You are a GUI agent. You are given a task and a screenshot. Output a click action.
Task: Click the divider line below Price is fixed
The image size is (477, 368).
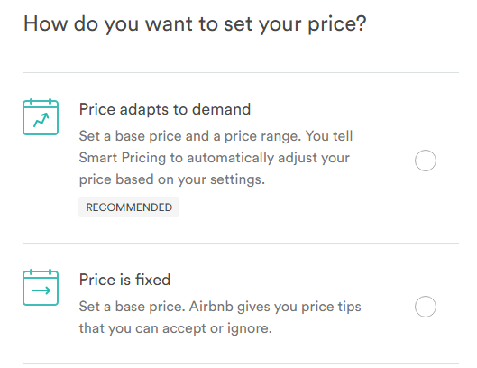(241, 363)
